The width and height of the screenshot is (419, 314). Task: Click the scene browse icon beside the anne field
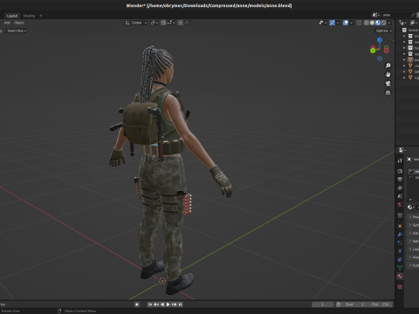[376, 15]
